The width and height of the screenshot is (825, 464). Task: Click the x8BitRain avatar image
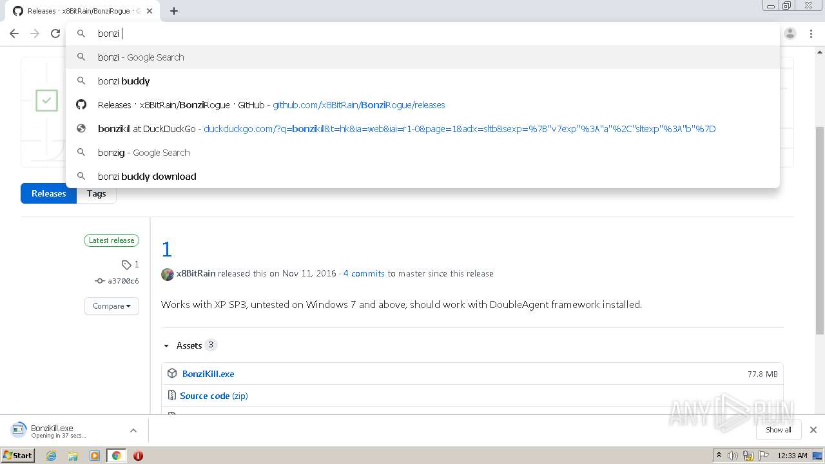tap(168, 274)
